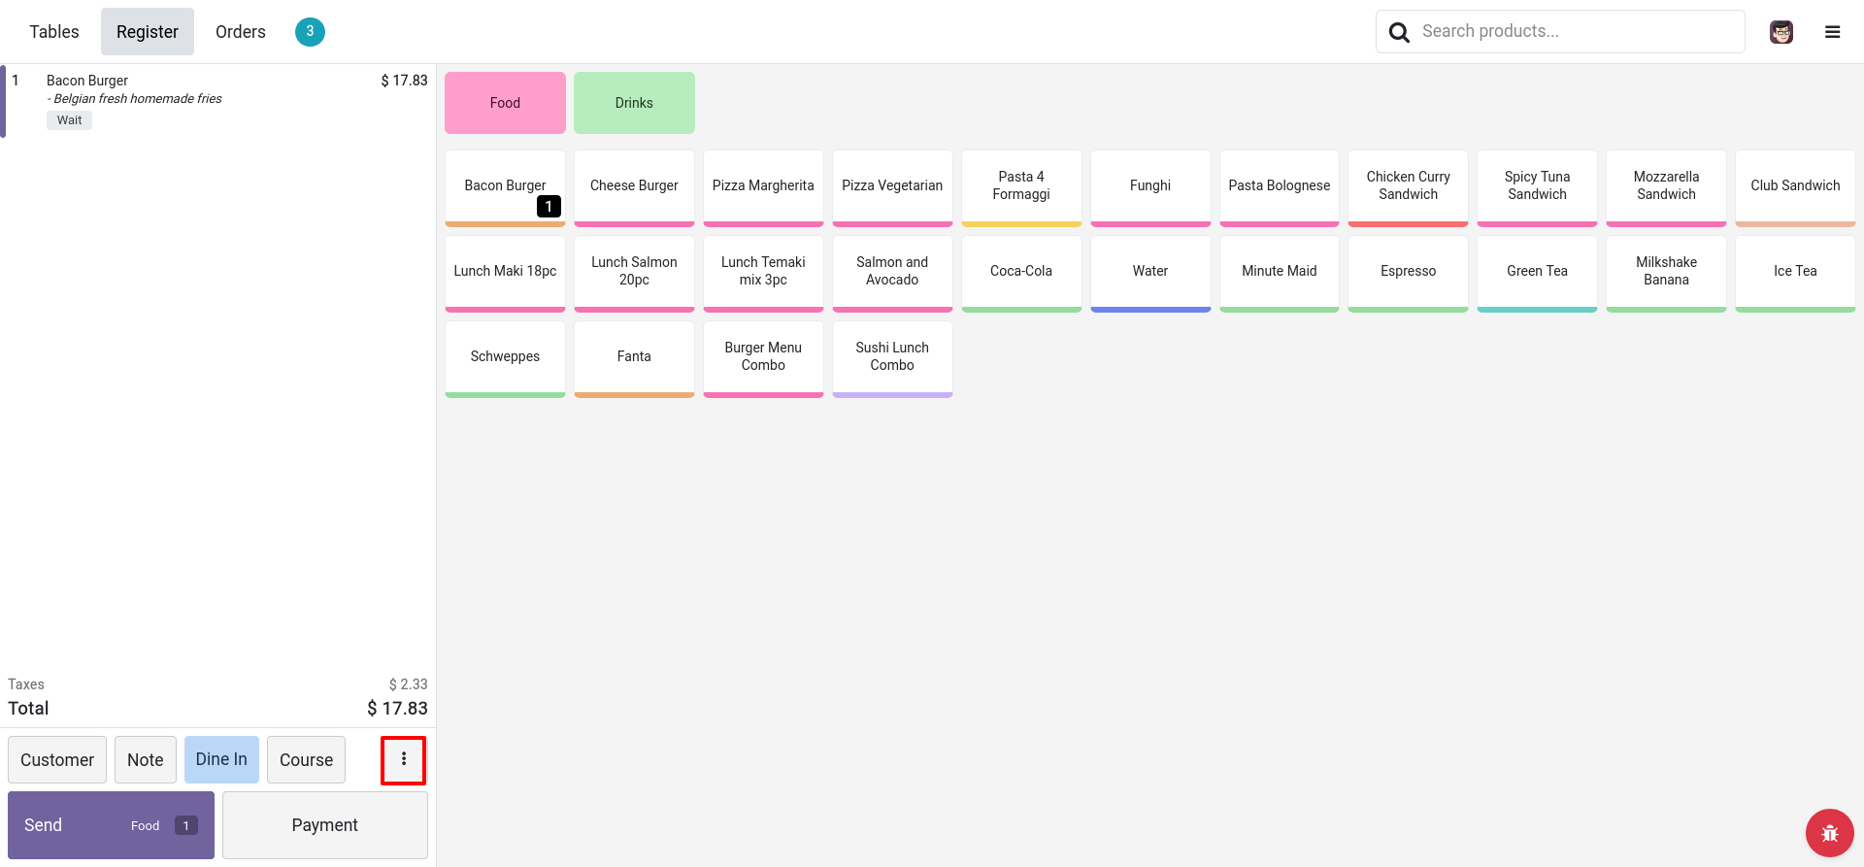The image size is (1864, 867).
Task: Switch to the Register tab
Action: (148, 32)
